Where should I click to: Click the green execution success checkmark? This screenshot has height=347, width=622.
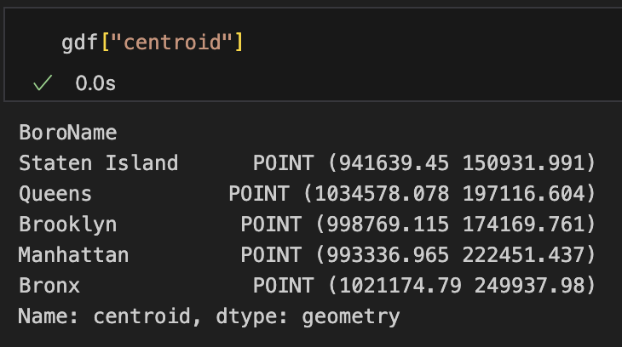43,82
